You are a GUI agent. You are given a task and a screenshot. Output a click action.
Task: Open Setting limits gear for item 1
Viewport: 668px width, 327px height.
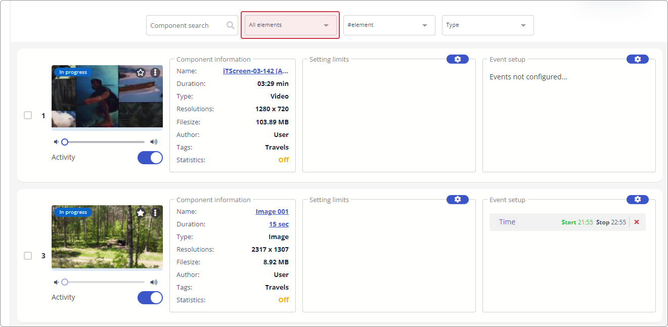(x=457, y=59)
